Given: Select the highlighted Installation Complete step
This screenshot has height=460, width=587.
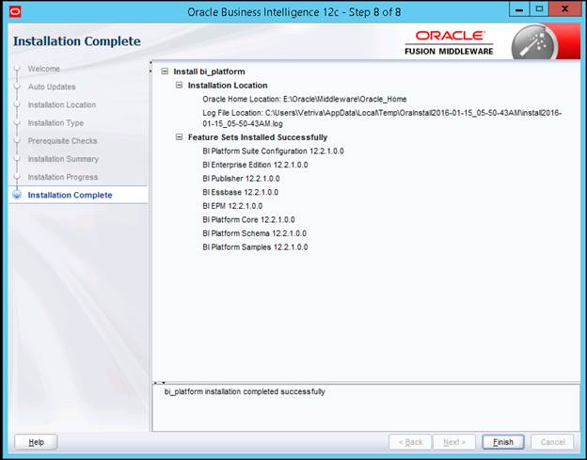Looking at the screenshot, I should 78,195.
